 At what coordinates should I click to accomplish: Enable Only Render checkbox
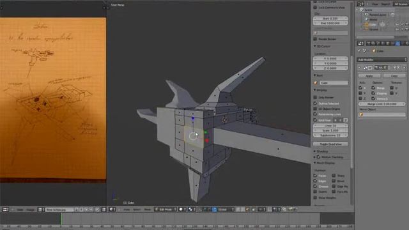tap(315, 97)
